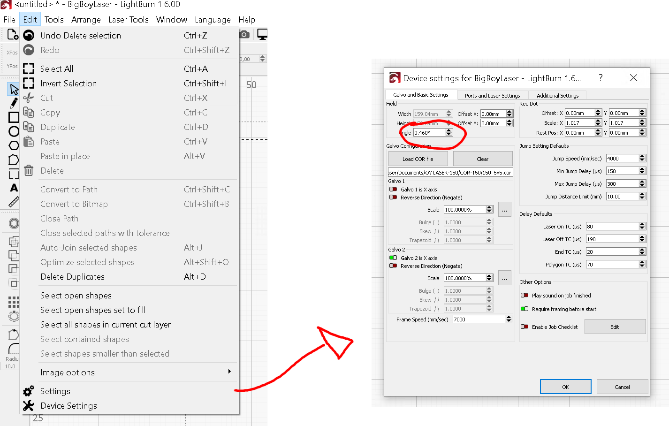Select the Rectangle tool
Screen dimensions: 669x426
[14, 117]
